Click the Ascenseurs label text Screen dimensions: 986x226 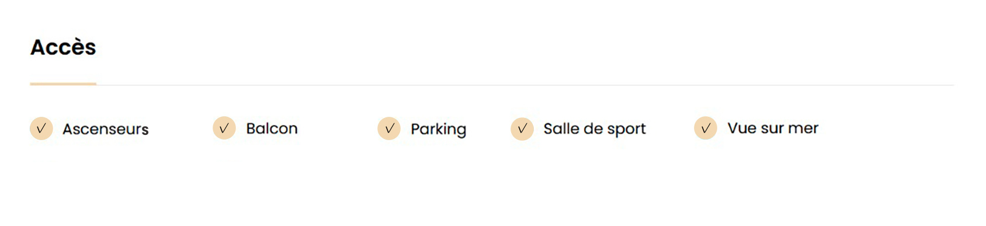click(x=106, y=129)
